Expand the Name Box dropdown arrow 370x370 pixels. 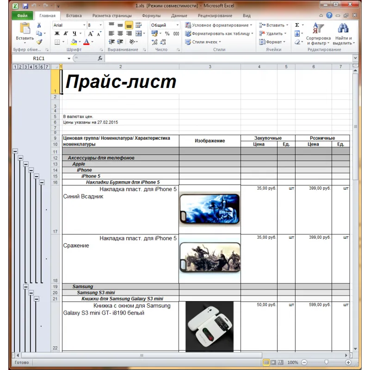click(x=69, y=58)
